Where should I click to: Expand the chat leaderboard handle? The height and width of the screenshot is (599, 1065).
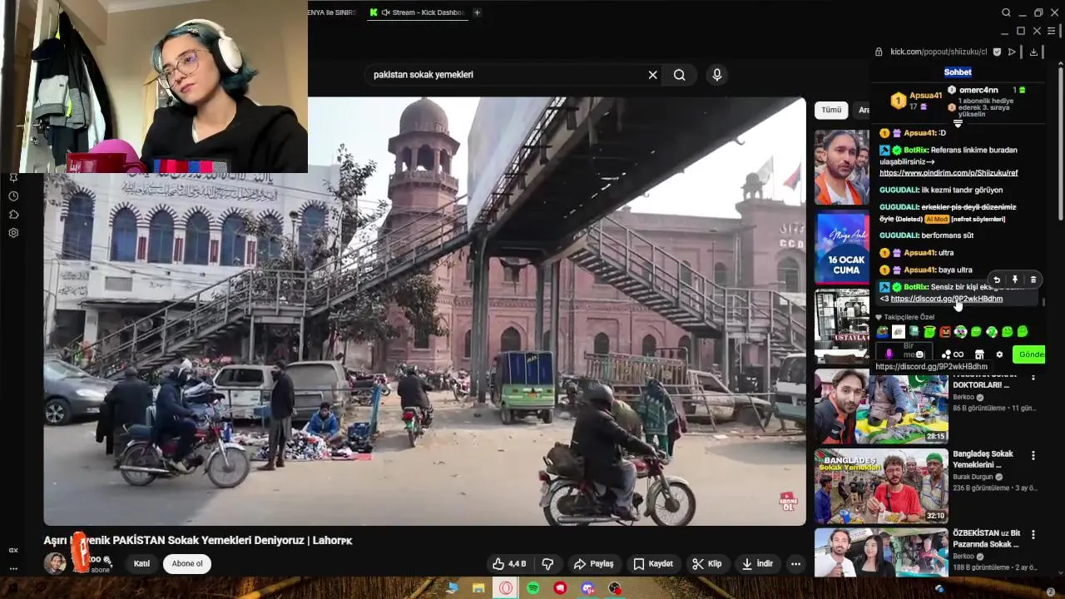(958, 123)
